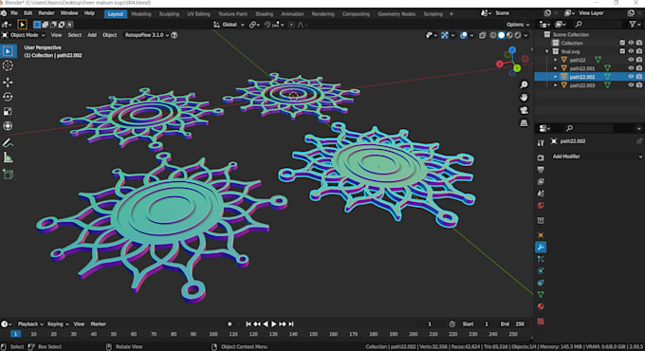Open the Add Modifier dropdown
This screenshot has height=351, width=645.
pos(598,157)
